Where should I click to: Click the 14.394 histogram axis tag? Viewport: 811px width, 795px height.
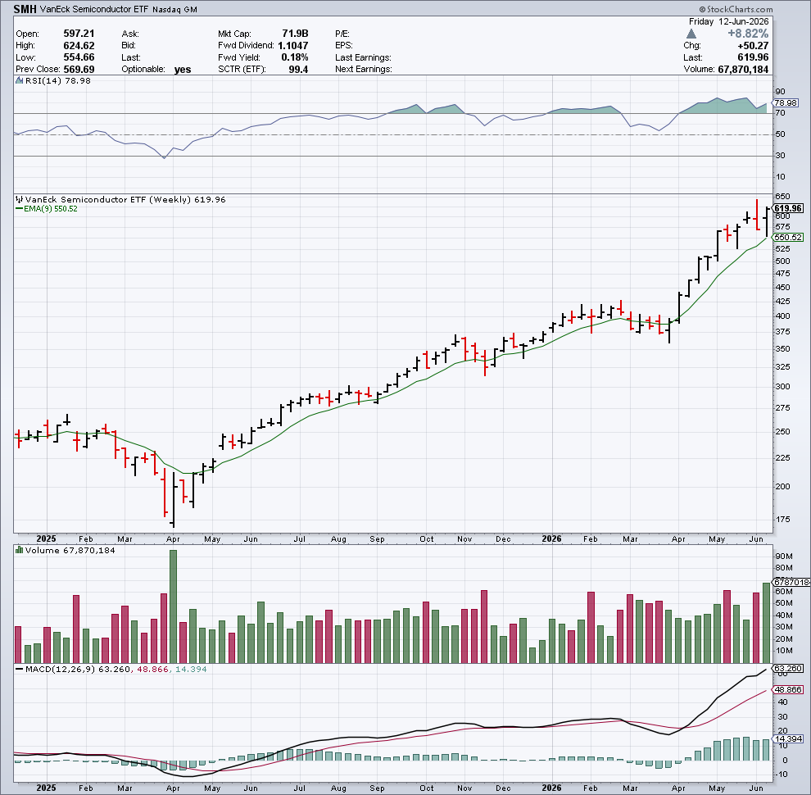point(788,739)
